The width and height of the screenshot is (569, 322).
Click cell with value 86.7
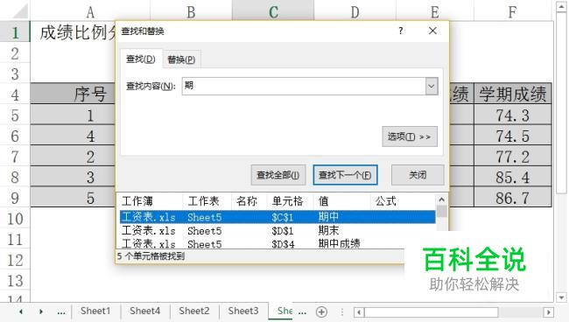(x=513, y=198)
